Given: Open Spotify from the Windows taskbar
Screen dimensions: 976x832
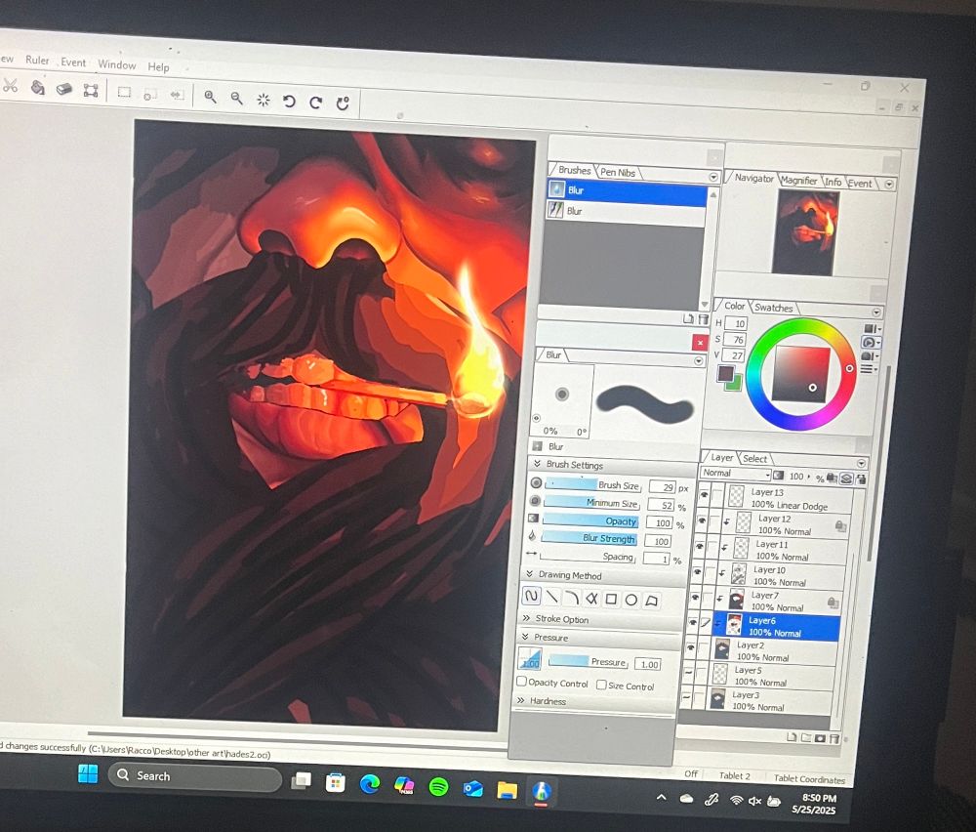Looking at the screenshot, I should (x=439, y=786).
